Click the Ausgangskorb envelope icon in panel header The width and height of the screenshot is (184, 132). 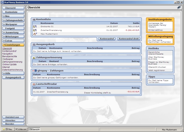click(34, 44)
